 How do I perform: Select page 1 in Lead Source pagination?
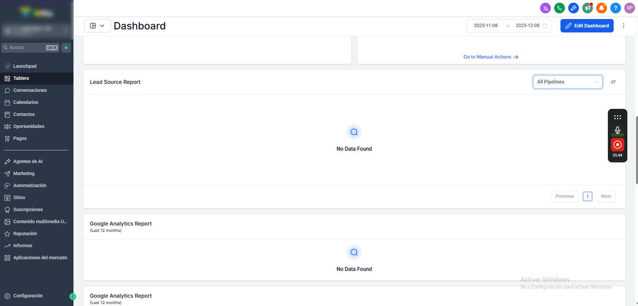(587, 196)
